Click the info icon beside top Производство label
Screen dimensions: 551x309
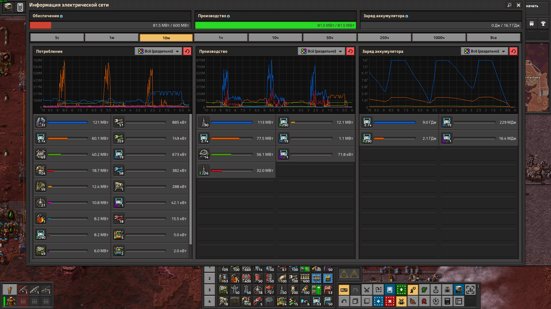click(x=229, y=16)
